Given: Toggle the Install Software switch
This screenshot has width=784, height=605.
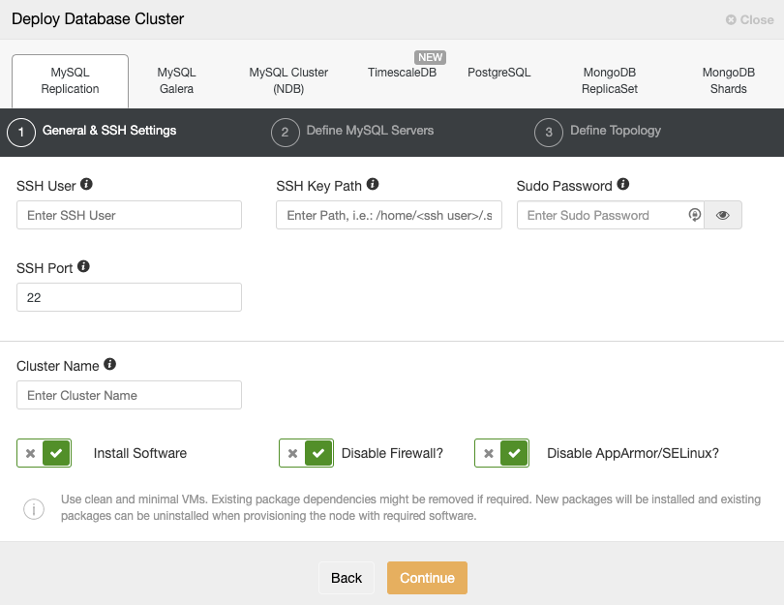Looking at the screenshot, I should click(44, 453).
